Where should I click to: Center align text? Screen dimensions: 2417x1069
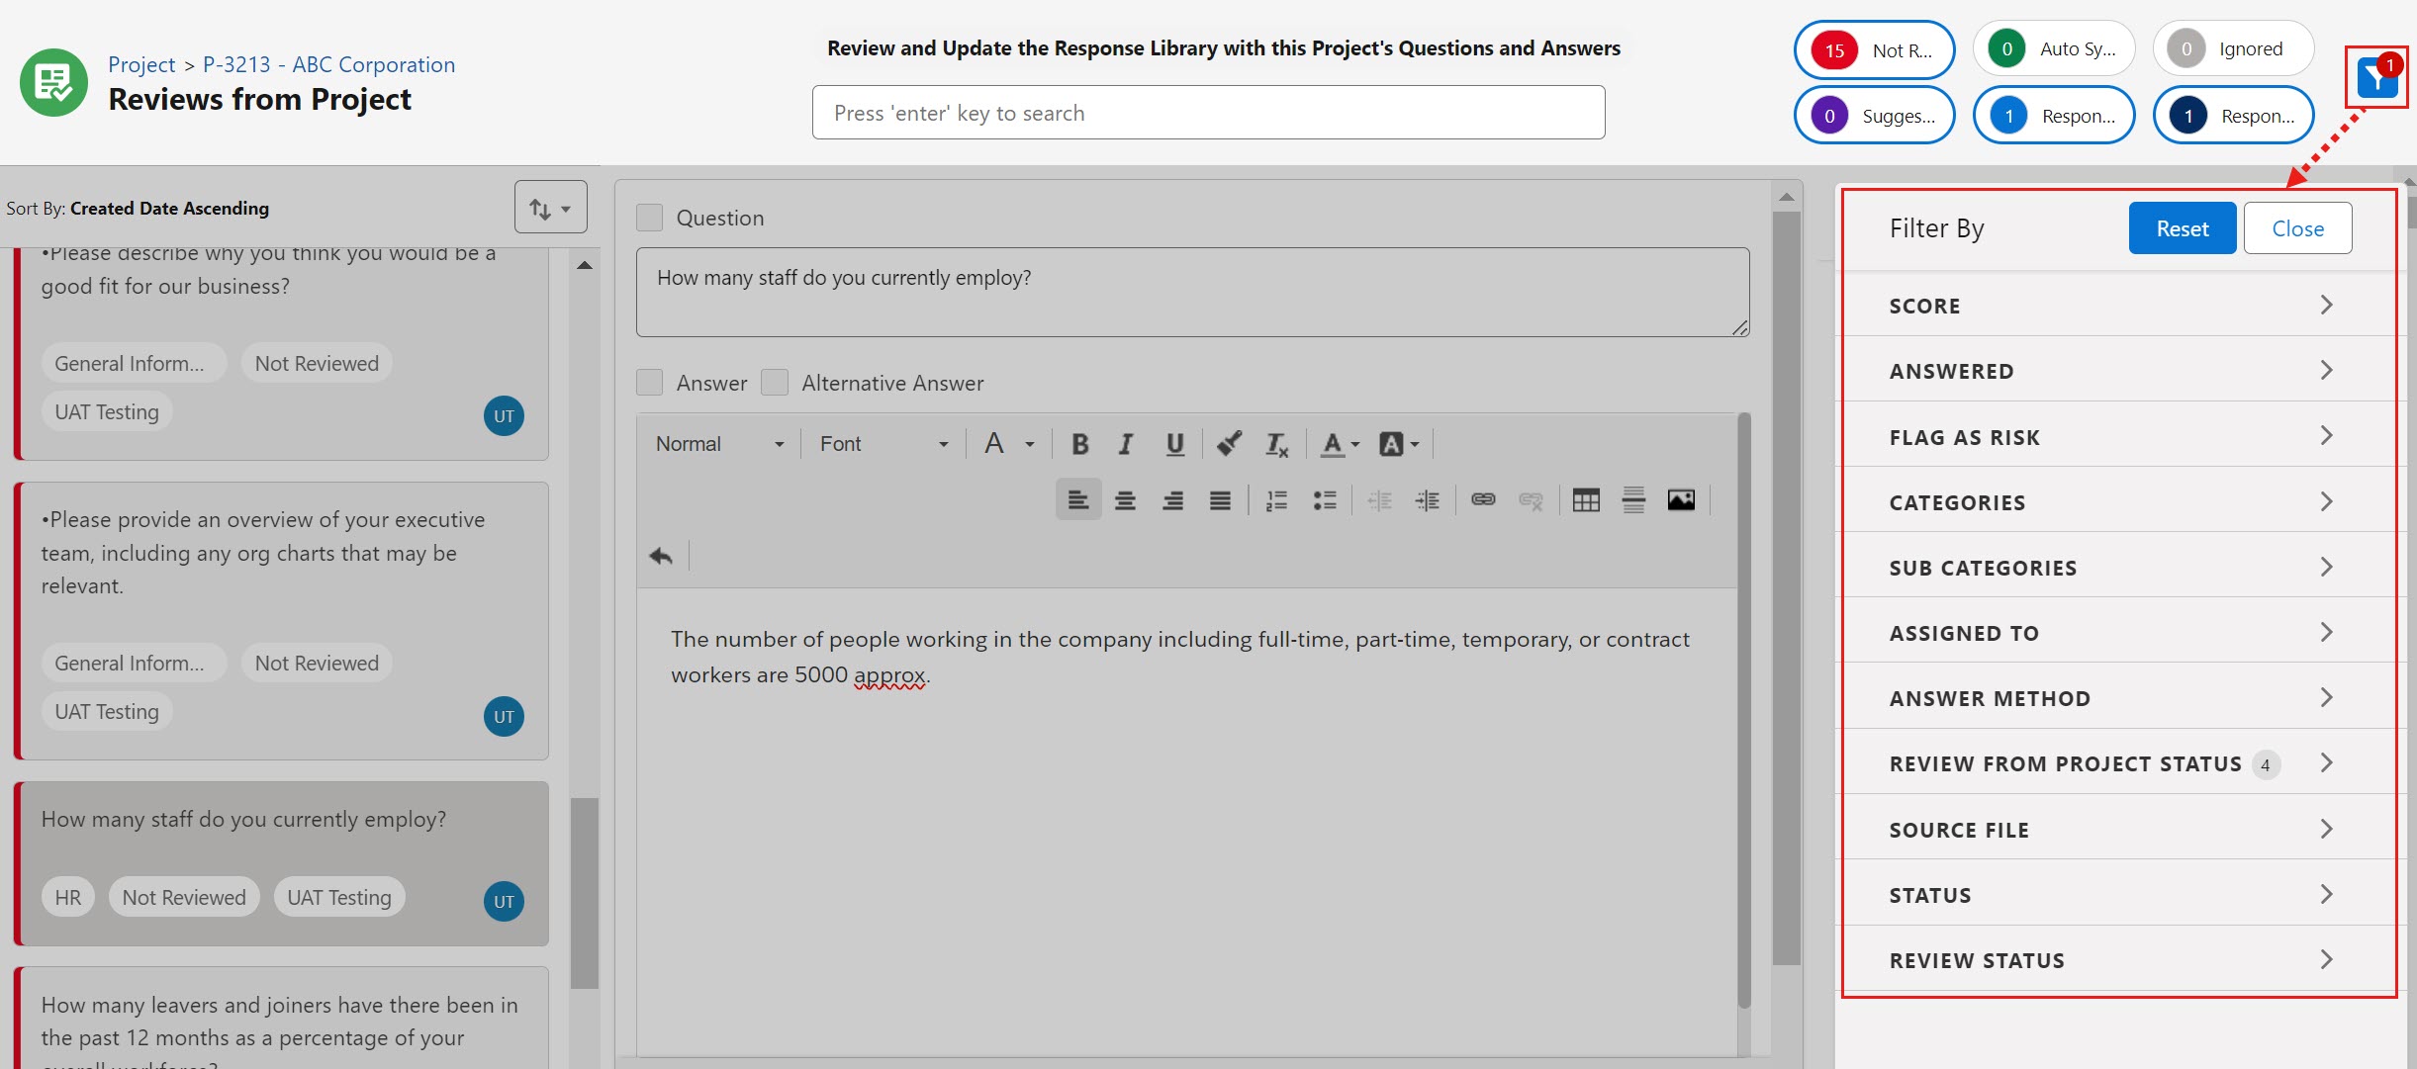(1125, 500)
